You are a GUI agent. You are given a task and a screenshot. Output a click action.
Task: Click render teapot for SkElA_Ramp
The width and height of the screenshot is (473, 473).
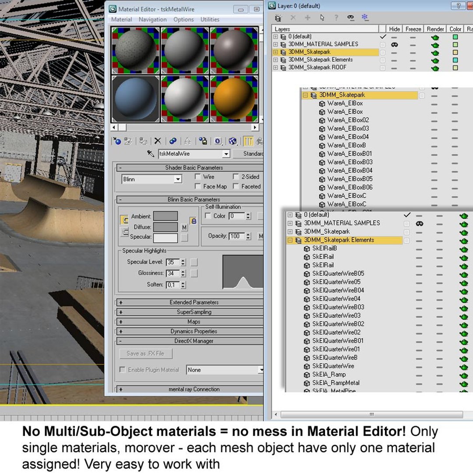(464, 375)
